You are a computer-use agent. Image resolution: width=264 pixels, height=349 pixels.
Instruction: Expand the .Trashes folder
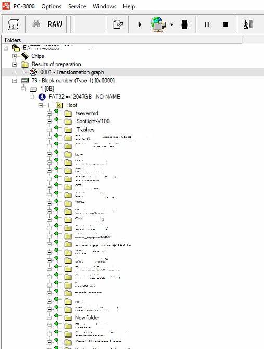point(49,130)
